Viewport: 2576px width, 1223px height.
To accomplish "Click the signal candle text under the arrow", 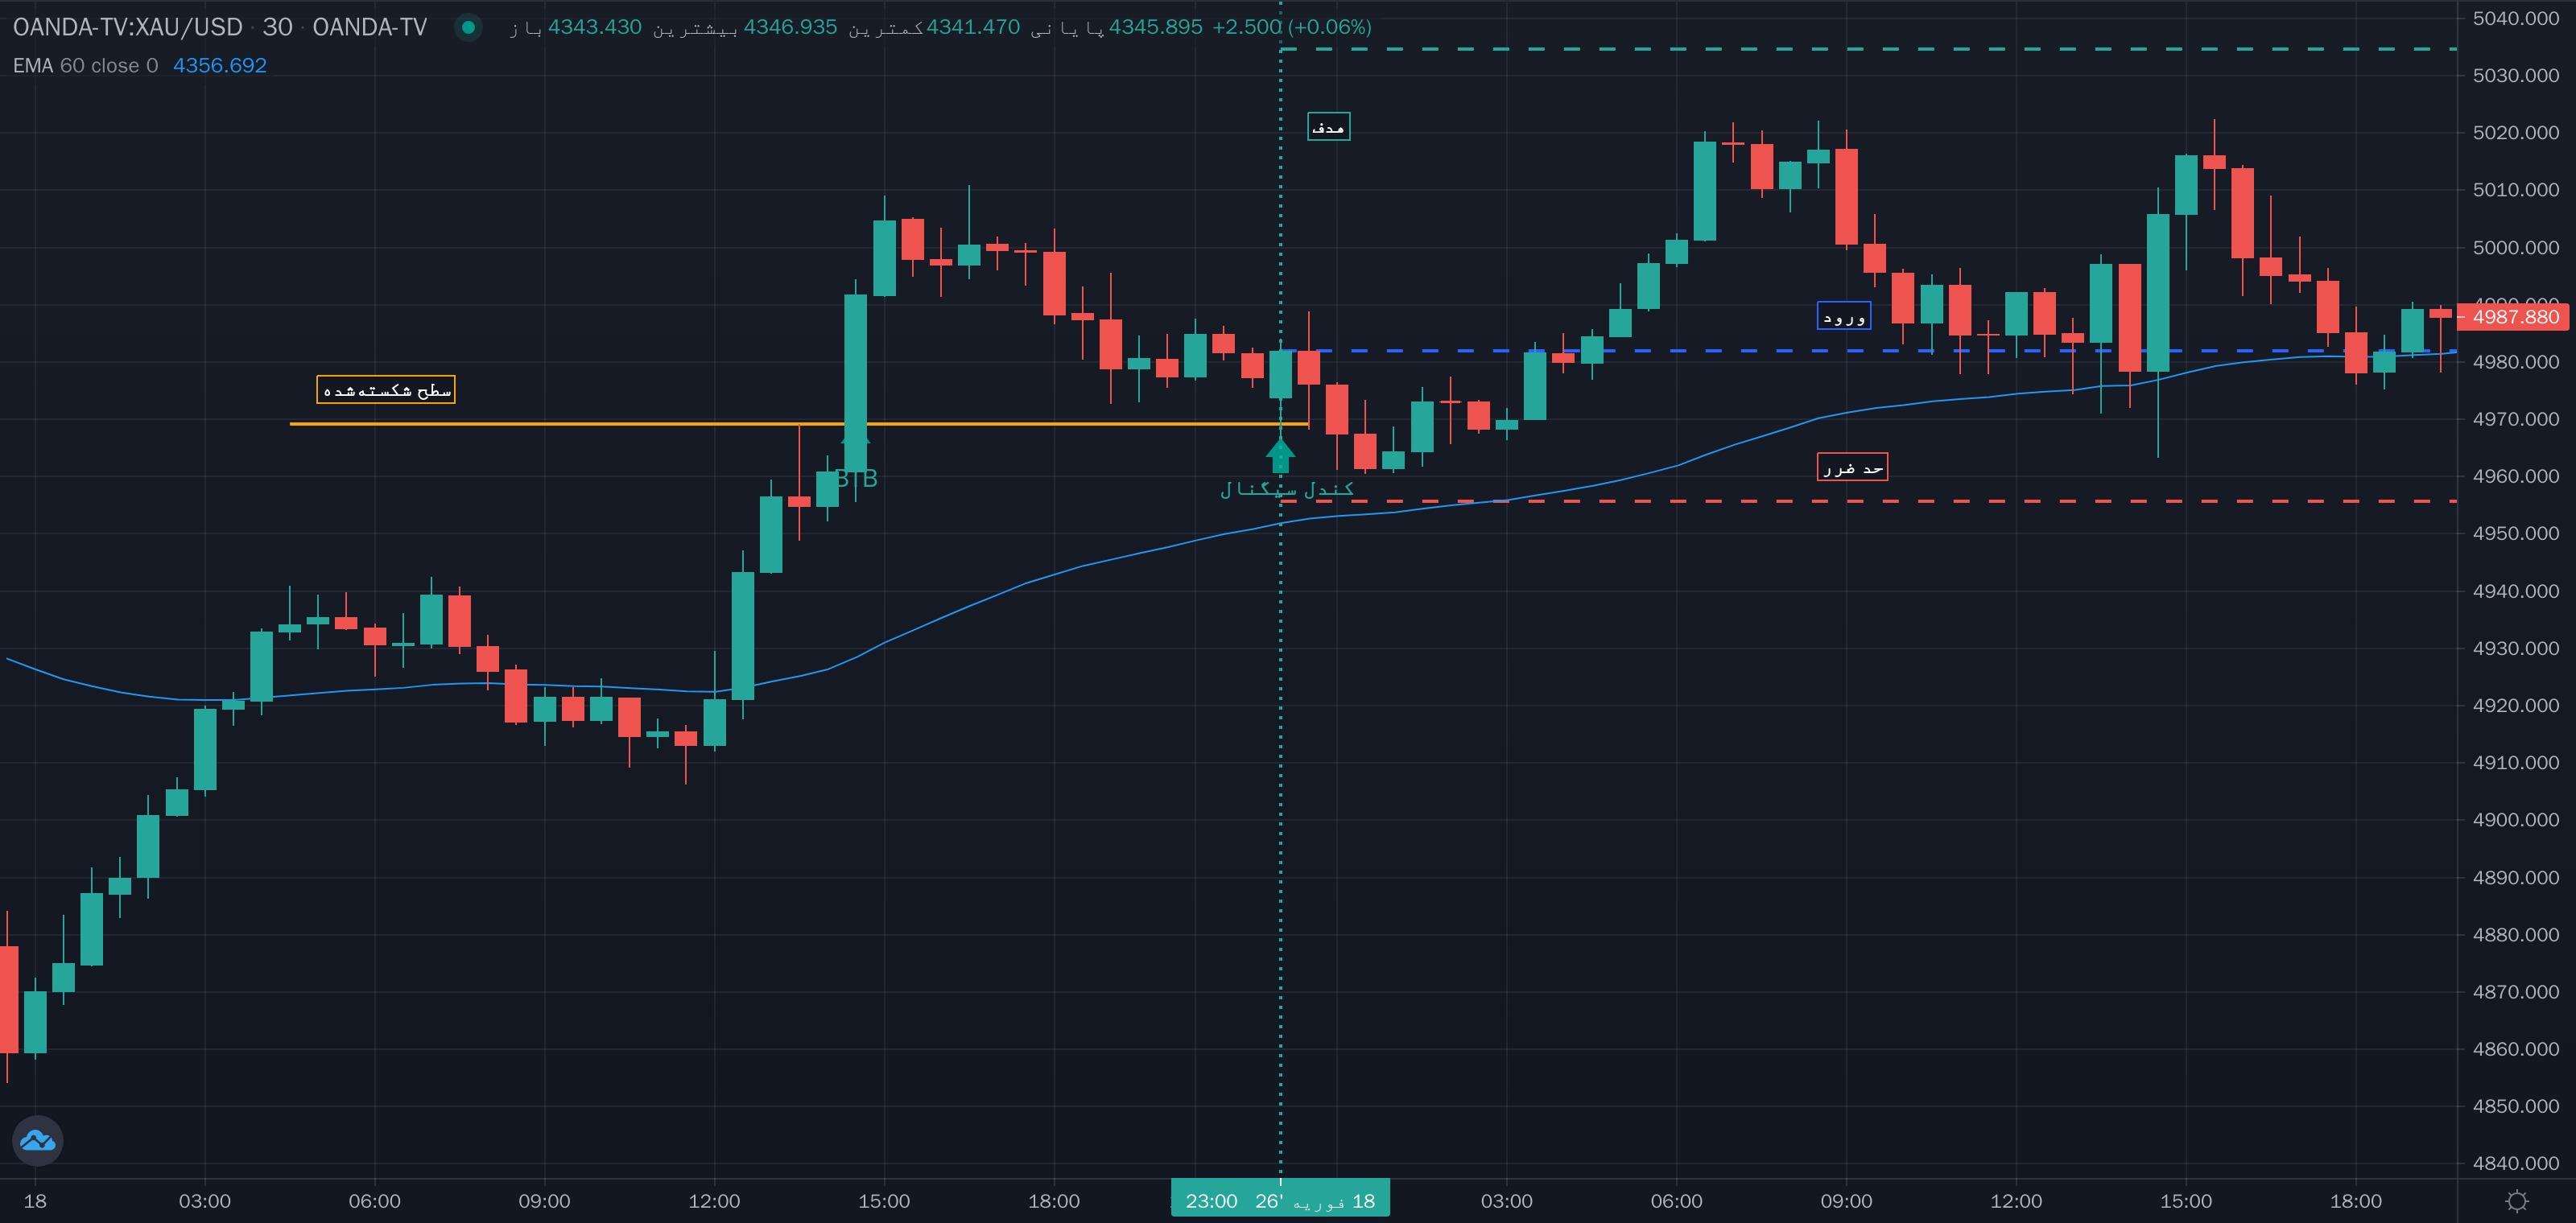I will (1287, 488).
